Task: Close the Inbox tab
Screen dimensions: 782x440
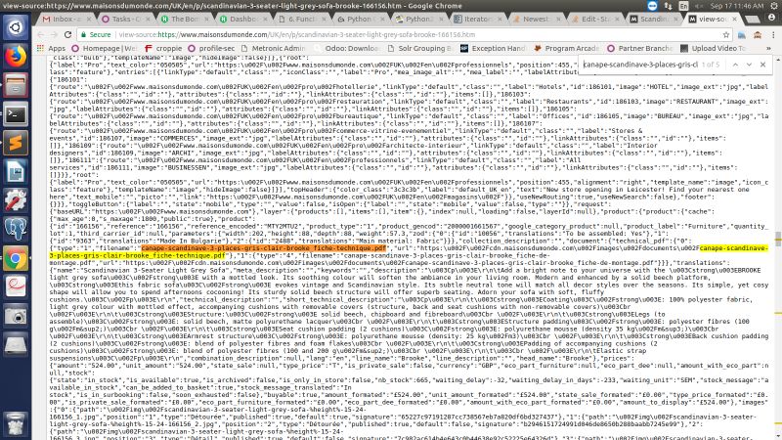Action: (89, 19)
